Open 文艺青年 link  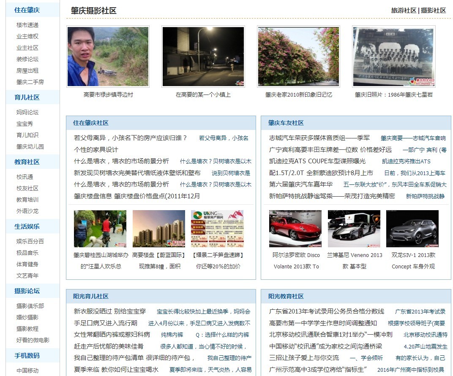pyautogui.click(x=27, y=276)
